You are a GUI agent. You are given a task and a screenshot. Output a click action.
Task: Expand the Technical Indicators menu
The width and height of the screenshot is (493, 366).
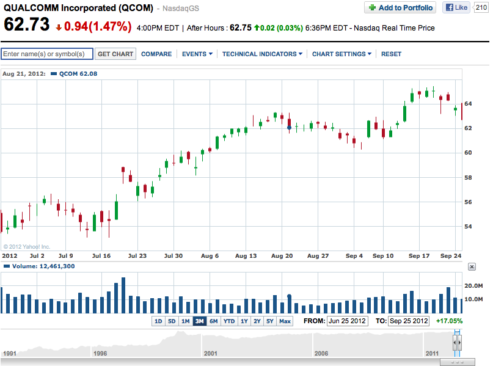pyautogui.click(x=262, y=54)
